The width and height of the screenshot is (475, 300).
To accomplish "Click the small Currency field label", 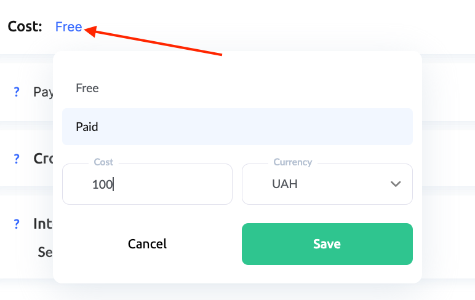I will click(x=292, y=162).
